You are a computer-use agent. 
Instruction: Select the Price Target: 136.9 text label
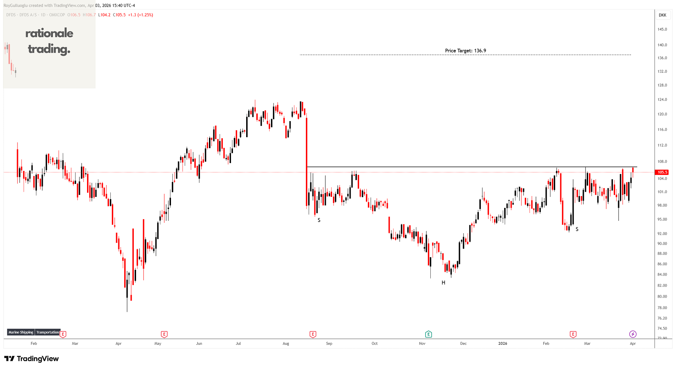click(x=465, y=51)
